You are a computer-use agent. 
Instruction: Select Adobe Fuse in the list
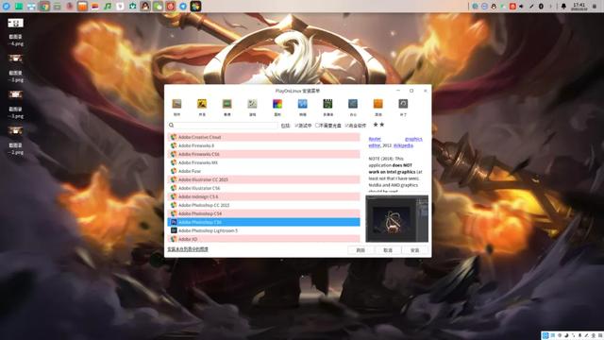point(264,171)
